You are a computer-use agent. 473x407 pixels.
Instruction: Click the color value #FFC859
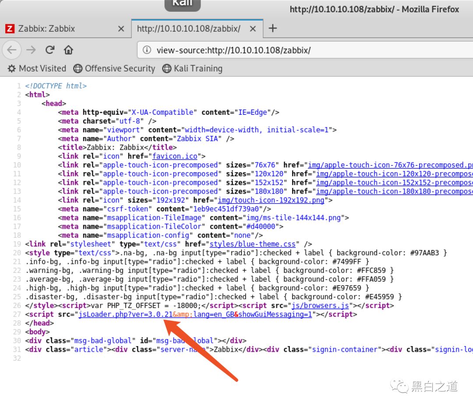[371, 270]
